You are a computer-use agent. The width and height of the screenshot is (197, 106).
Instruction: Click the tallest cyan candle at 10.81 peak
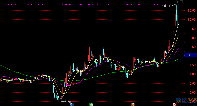click(177, 13)
